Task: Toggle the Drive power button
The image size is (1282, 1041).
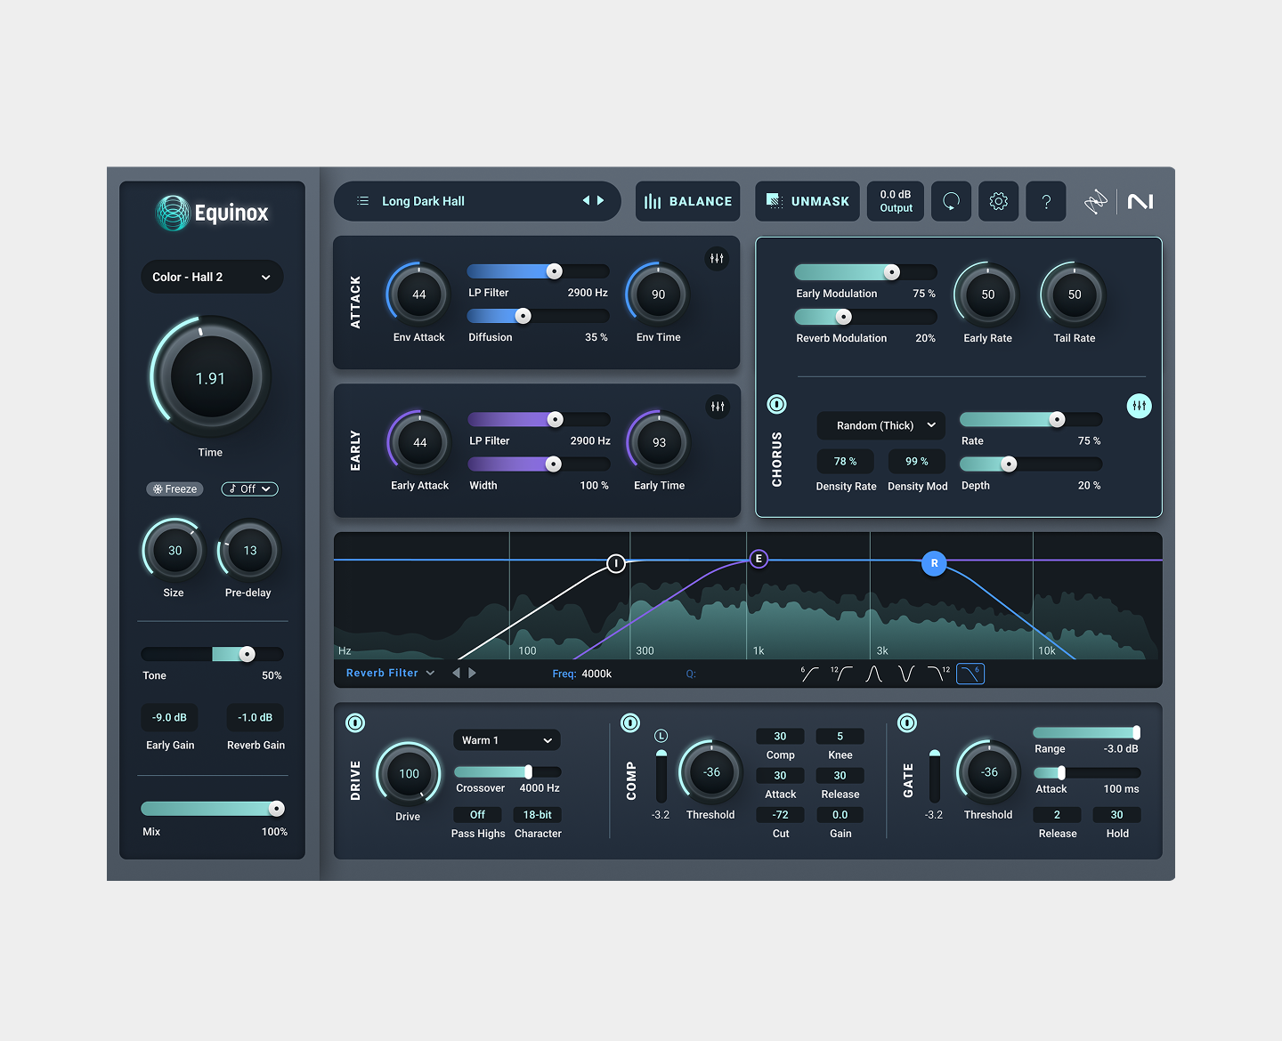Action: (355, 722)
